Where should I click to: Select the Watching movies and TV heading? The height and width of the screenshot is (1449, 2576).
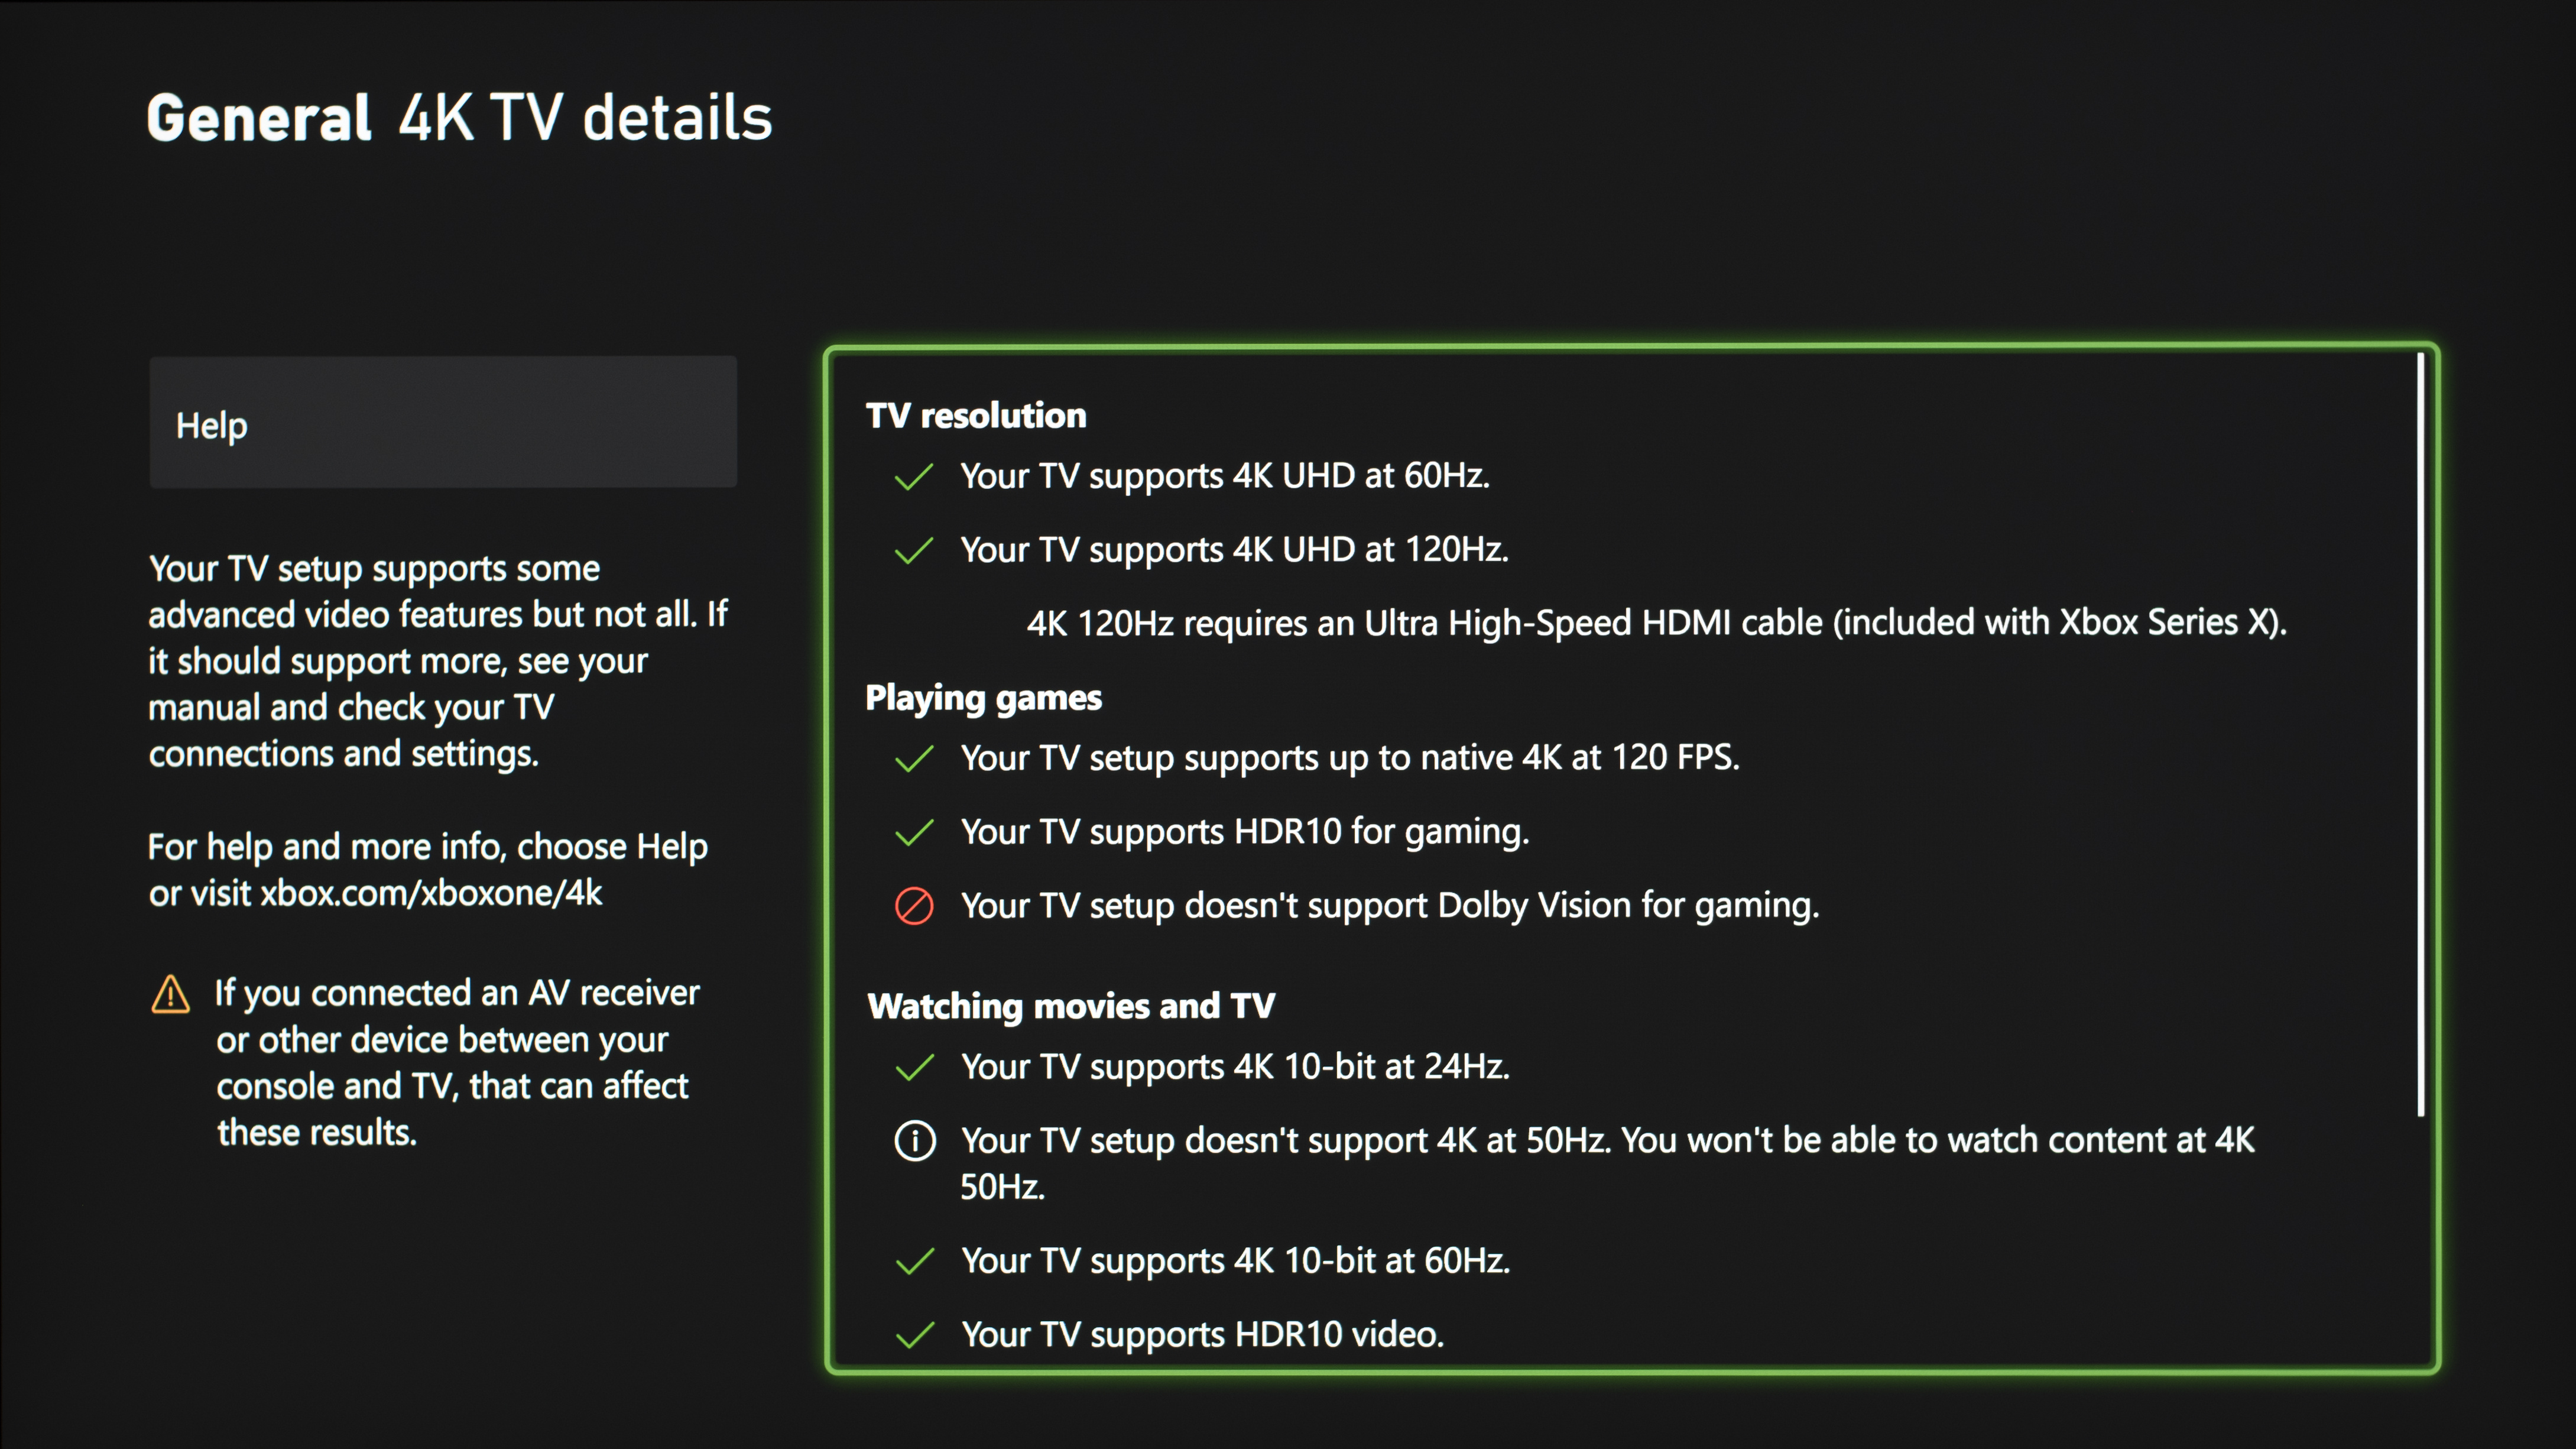(x=1071, y=1006)
